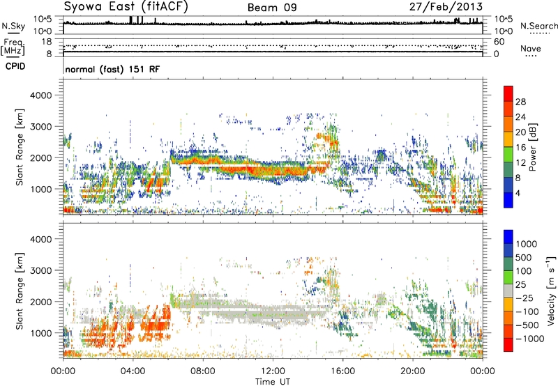Click the '04:00' time axis label
This screenshot has width=558, height=386.
tap(133, 371)
